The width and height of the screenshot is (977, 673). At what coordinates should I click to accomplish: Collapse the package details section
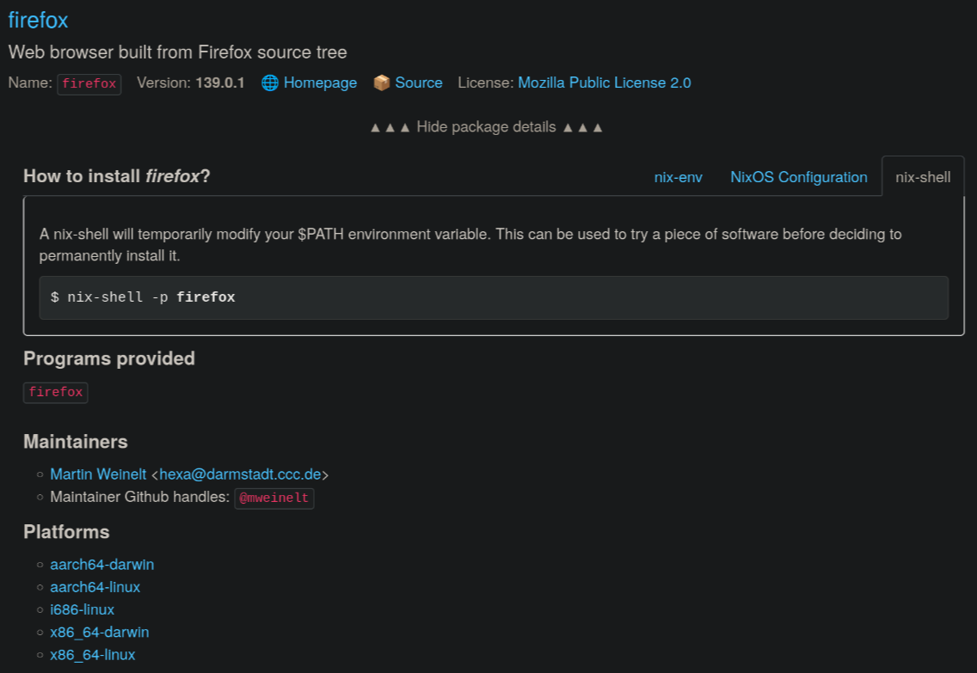click(x=486, y=126)
